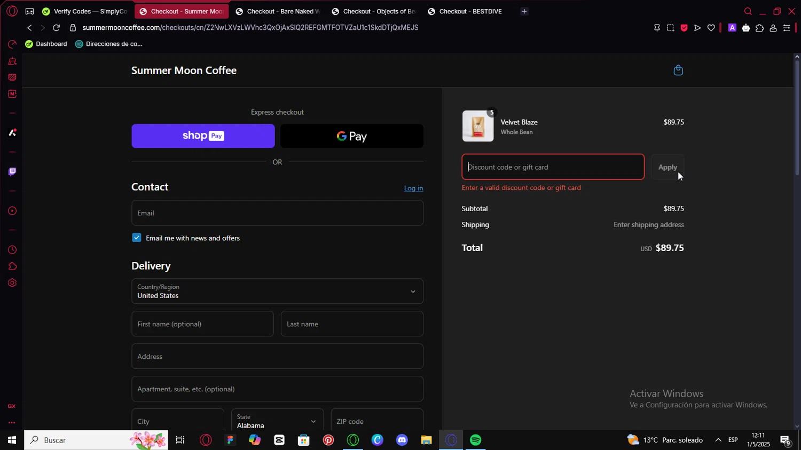Image resolution: width=801 pixels, height=450 pixels.
Task: Open sidebar Extensions cube icon
Action: 12,267
